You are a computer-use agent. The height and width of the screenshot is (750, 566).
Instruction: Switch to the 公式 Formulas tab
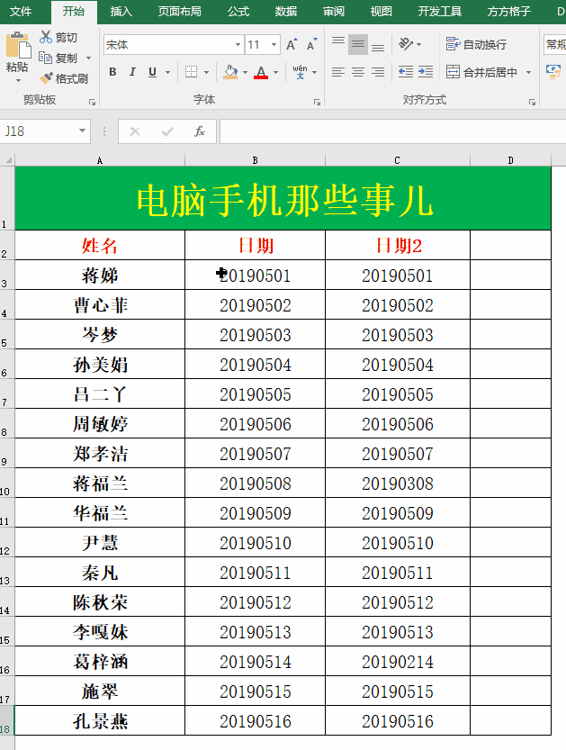pyautogui.click(x=238, y=12)
